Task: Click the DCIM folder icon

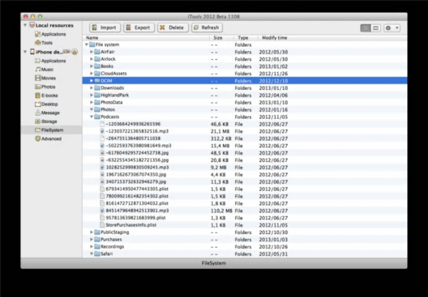Action: pos(97,81)
